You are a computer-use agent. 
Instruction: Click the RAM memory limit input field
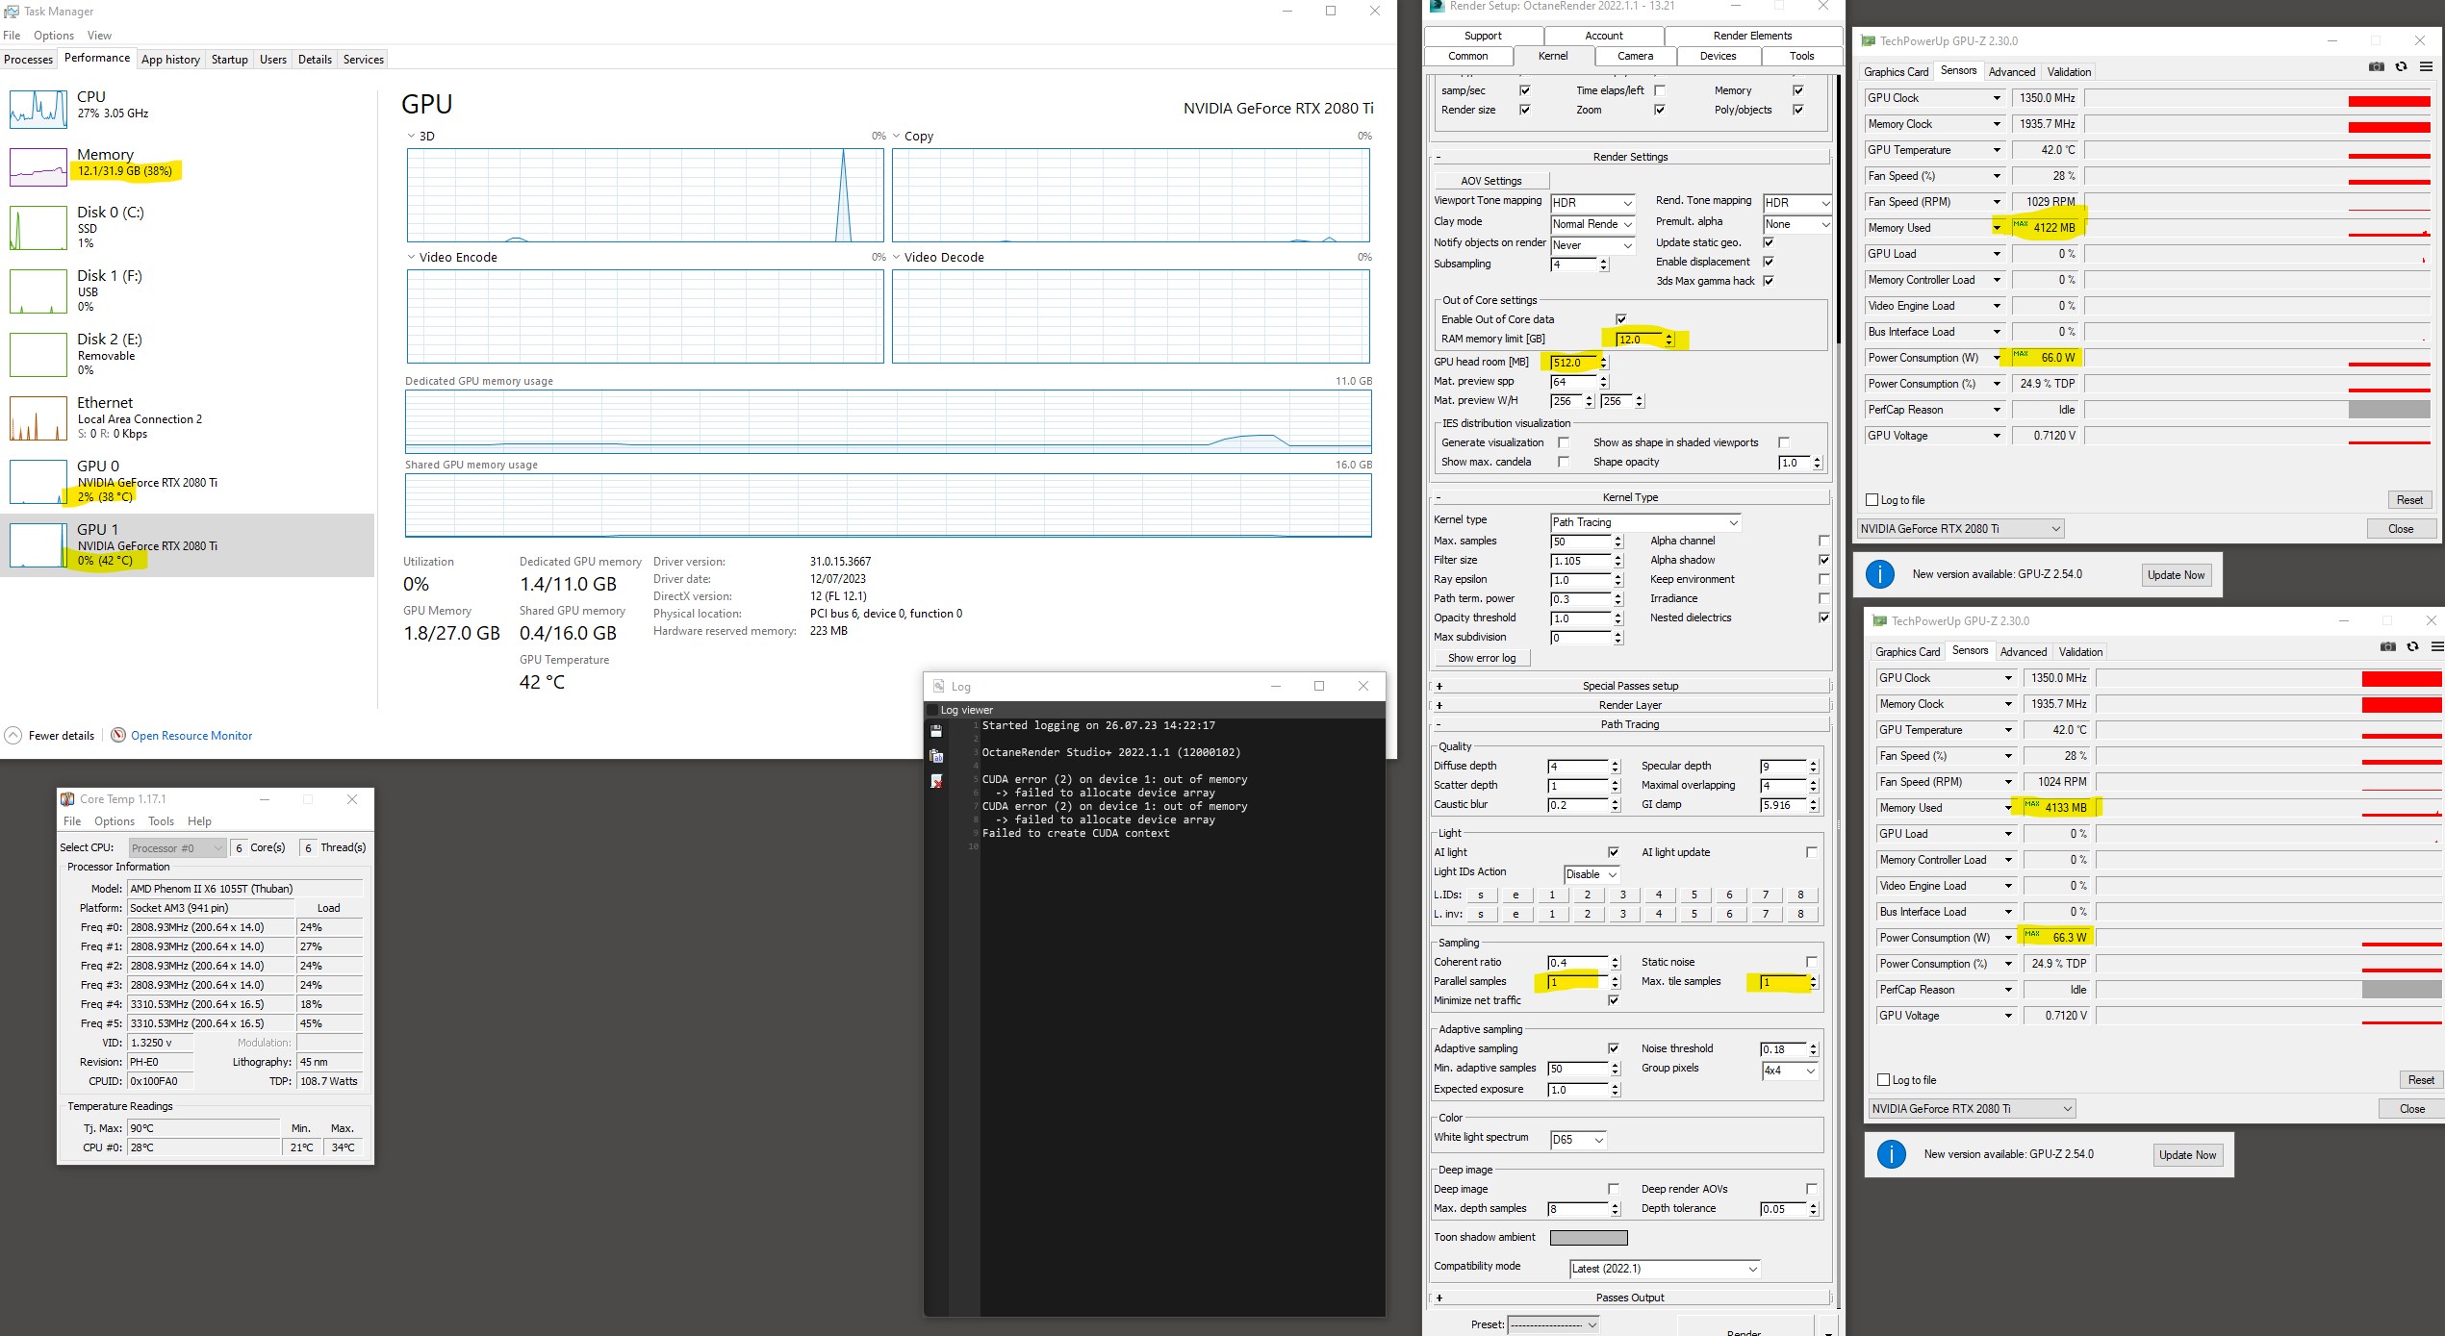[1640, 340]
